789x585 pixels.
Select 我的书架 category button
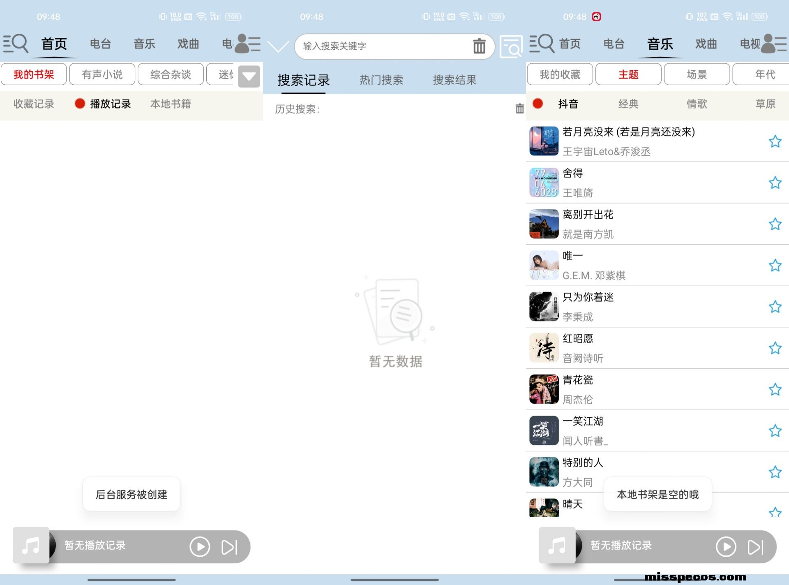pos(34,74)
